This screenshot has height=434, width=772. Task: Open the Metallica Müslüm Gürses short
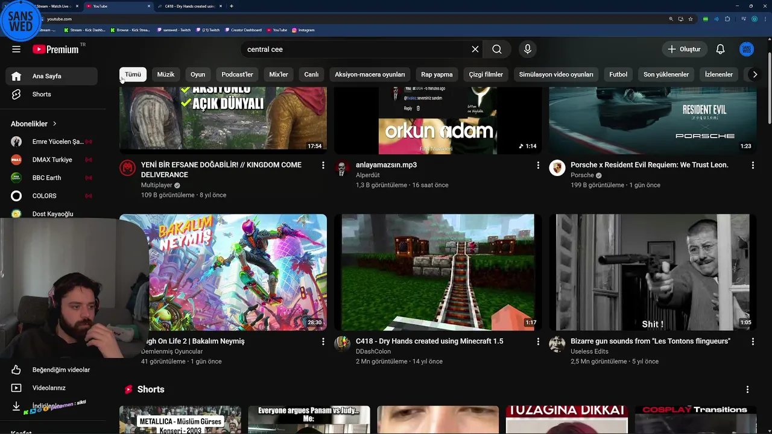180,420
